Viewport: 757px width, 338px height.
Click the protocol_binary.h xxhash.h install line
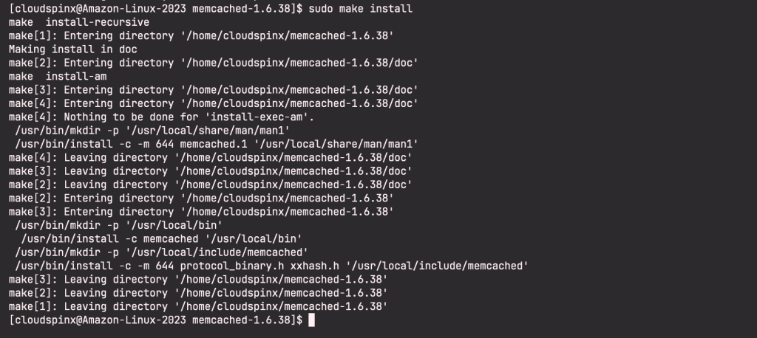[x=272, y=266]
